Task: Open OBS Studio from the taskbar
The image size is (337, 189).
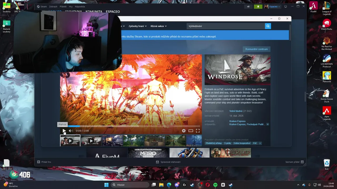Action: [x=200, y=185]
